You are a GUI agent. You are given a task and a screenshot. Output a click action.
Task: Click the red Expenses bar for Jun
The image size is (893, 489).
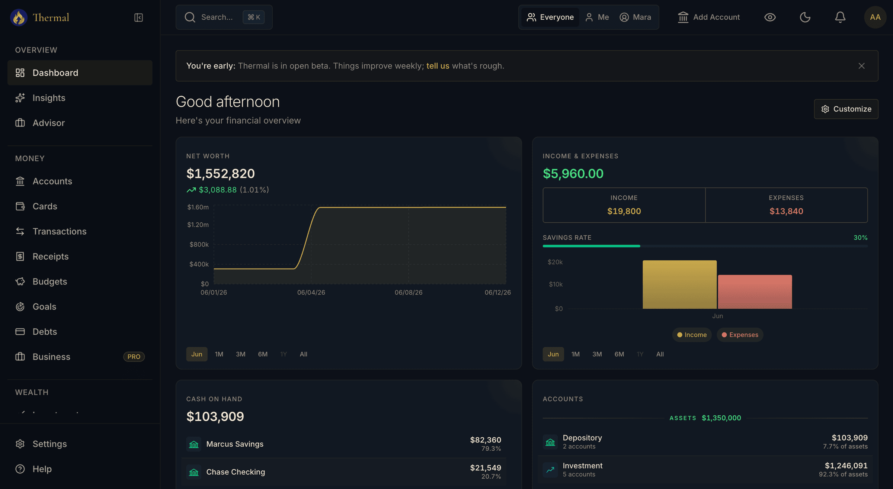[x=755, y=292]
